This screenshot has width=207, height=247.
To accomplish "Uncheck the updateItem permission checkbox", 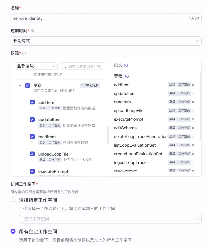I will (x=32, y=119).
